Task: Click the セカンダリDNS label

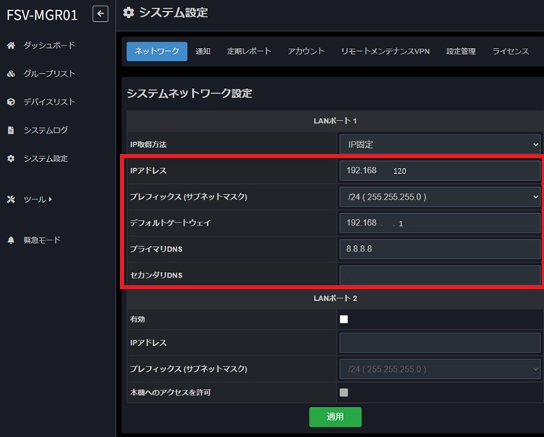Action: click(156, 275)
